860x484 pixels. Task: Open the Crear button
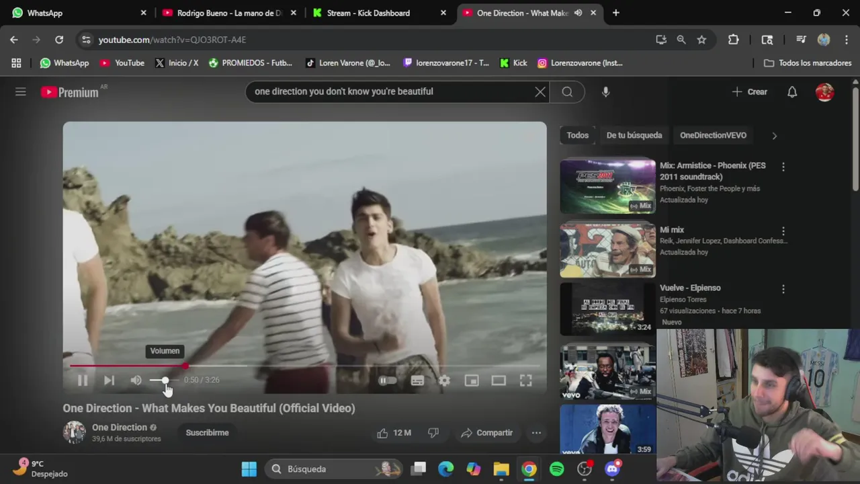tap(750, 91)
